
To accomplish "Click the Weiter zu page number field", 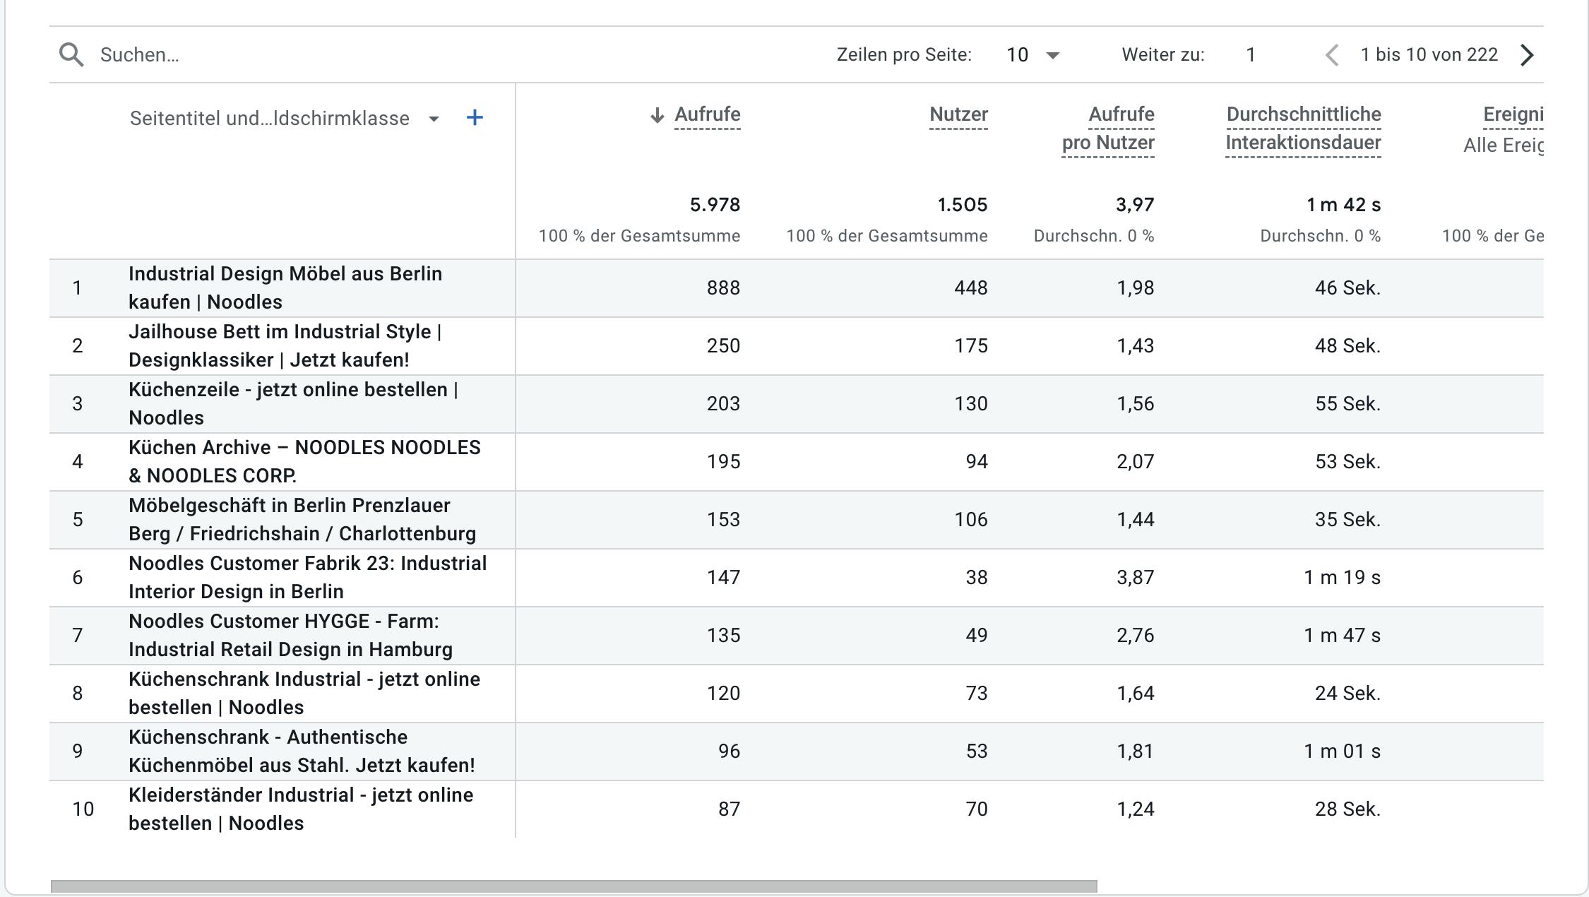I will [1251, 55].
